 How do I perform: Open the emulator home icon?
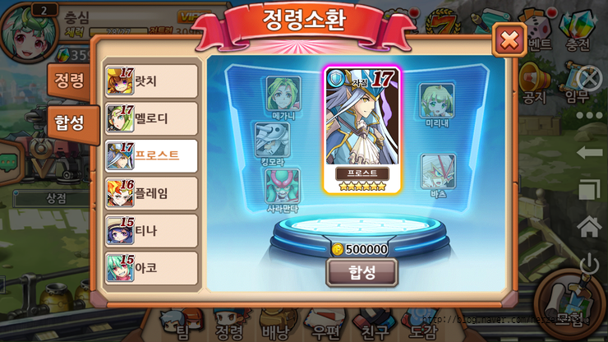589,226
